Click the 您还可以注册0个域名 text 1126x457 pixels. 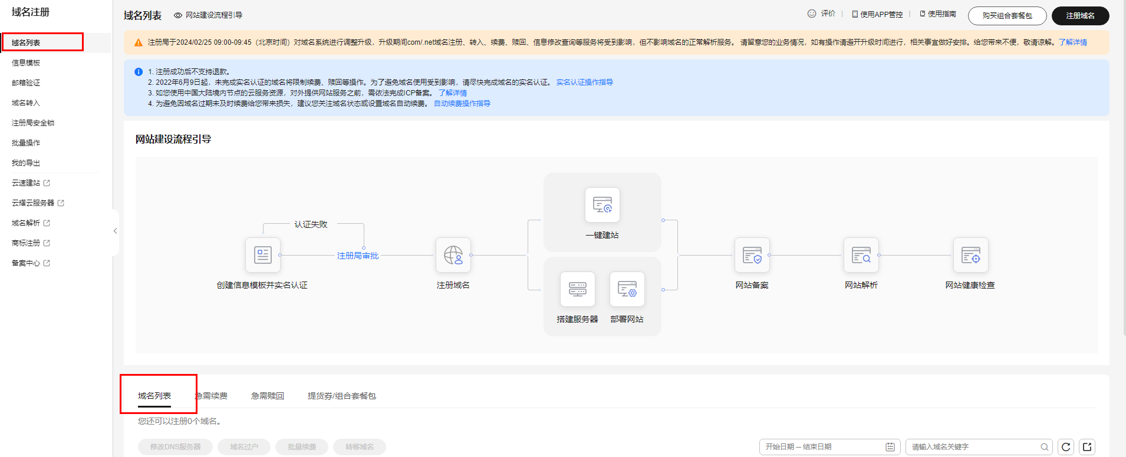[180, 421]
